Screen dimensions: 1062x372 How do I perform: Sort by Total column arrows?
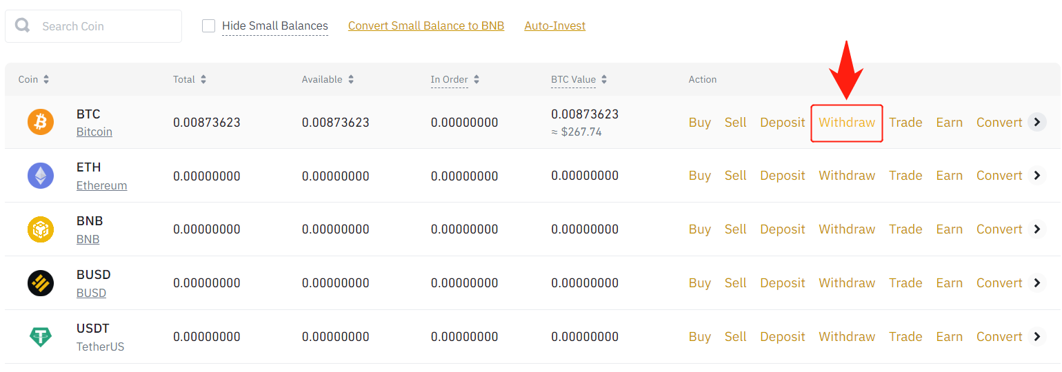tap(203, 80)
